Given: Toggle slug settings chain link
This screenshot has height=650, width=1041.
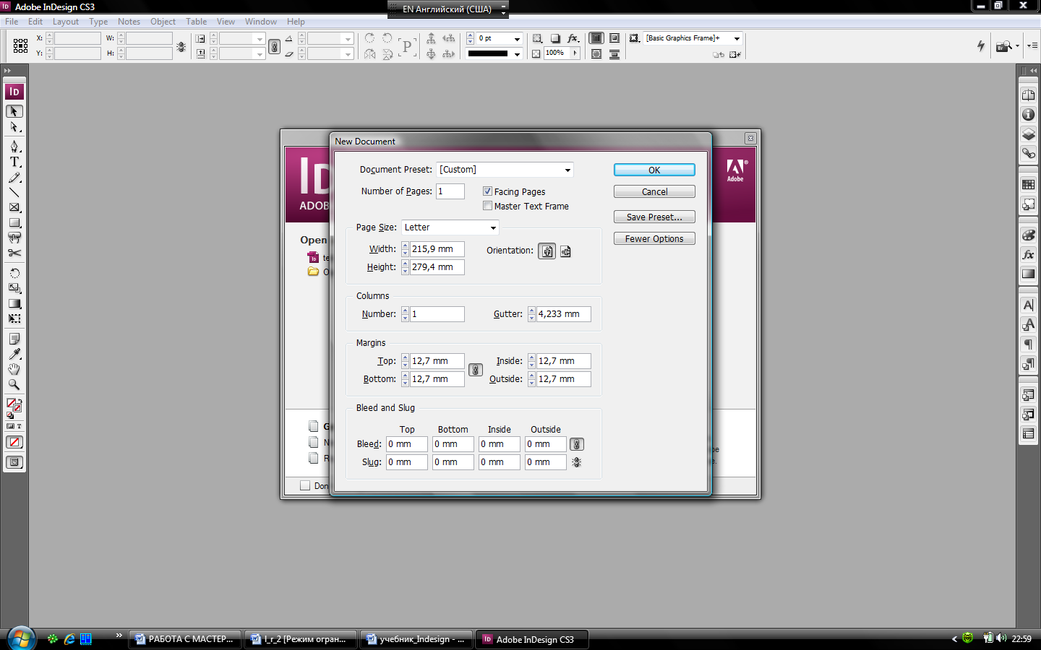Looking at the screenshot, I should point(576,462).
